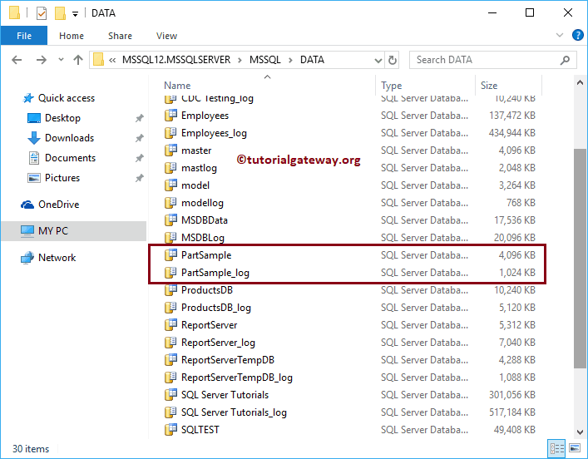Switch to the Details view layout

[x=557, y=448]
